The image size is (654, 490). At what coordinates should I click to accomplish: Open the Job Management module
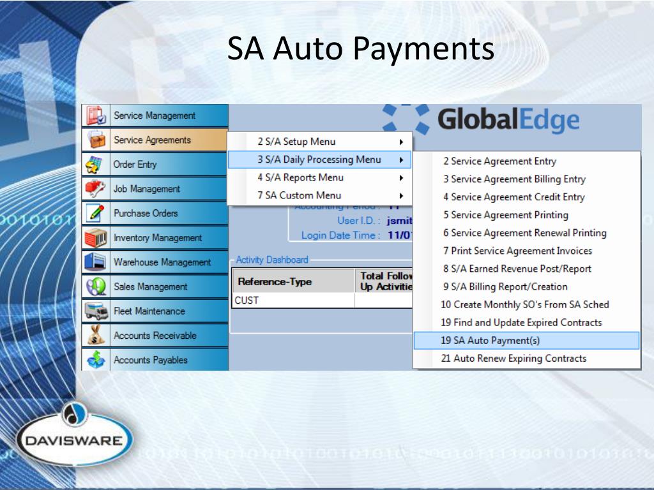point(155,189)
